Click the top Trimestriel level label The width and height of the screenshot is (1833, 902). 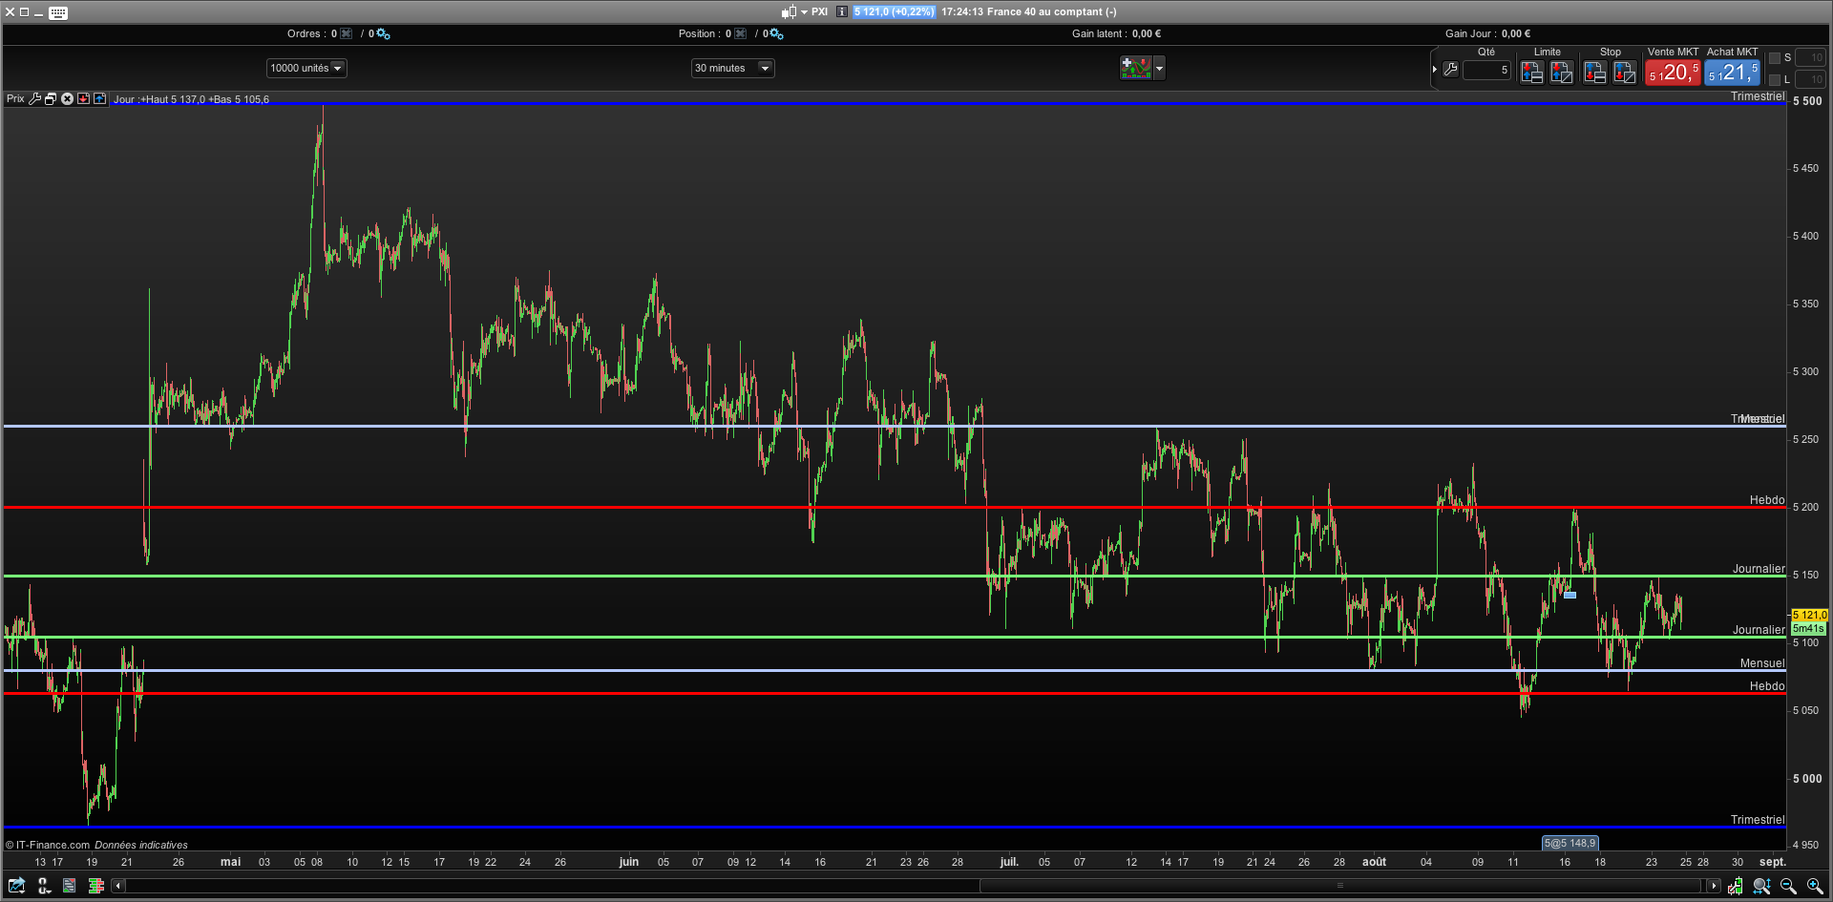click(1758, 96)
